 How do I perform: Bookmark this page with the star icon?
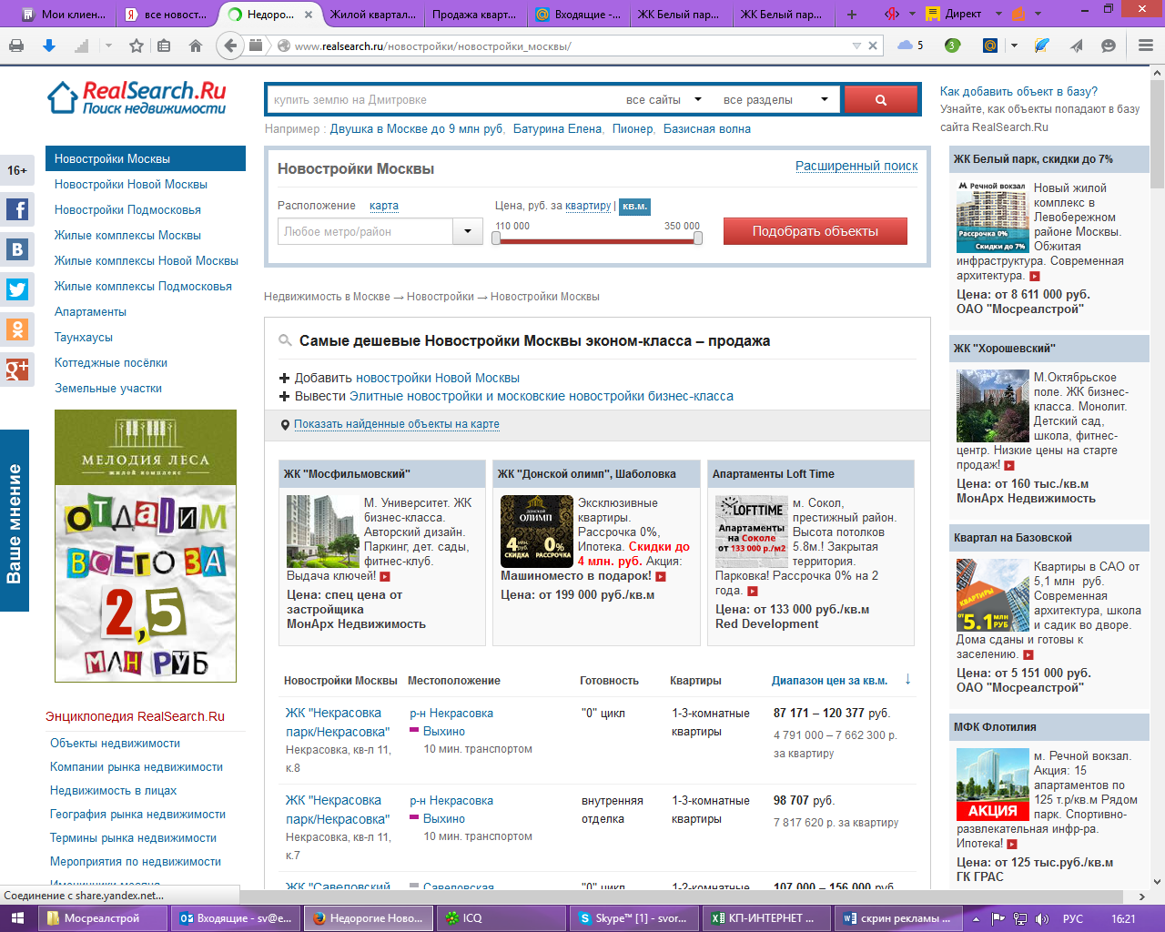tap(137, 46)
